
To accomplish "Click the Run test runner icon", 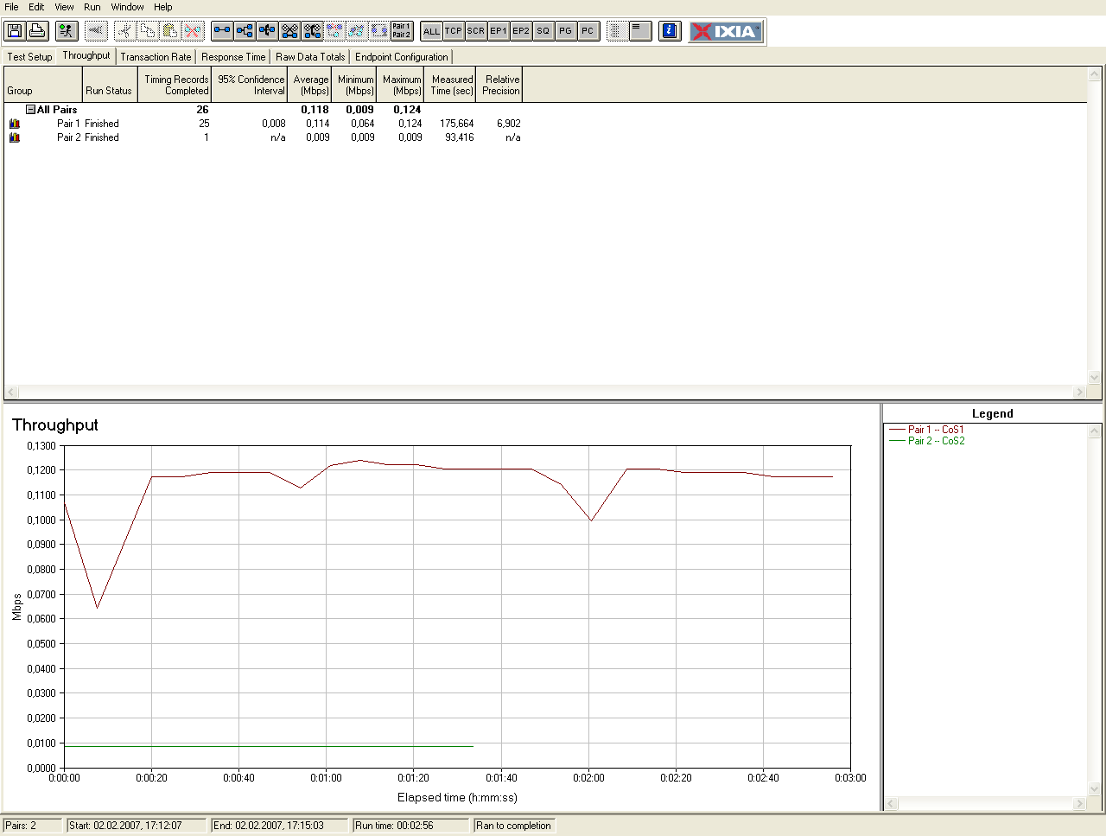I will point(67,31).
